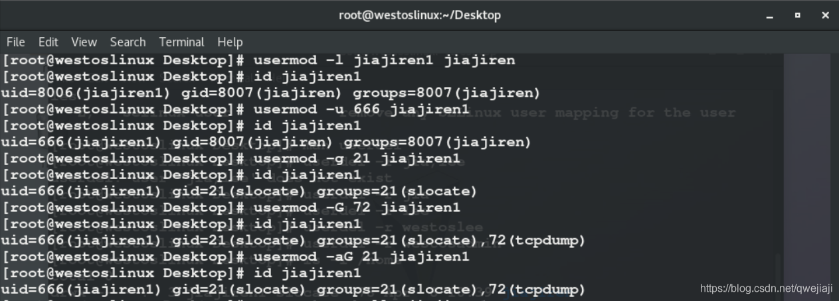This screenshot has width=839, height=301.
Task: Click the usermod -G 72 jiajiren1 command
Action: point(357,208)
